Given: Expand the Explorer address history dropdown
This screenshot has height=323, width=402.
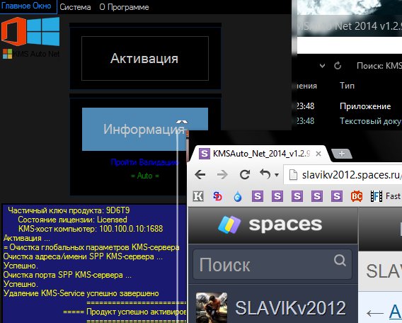Looking at the screenshot, I should click(322, 66).
